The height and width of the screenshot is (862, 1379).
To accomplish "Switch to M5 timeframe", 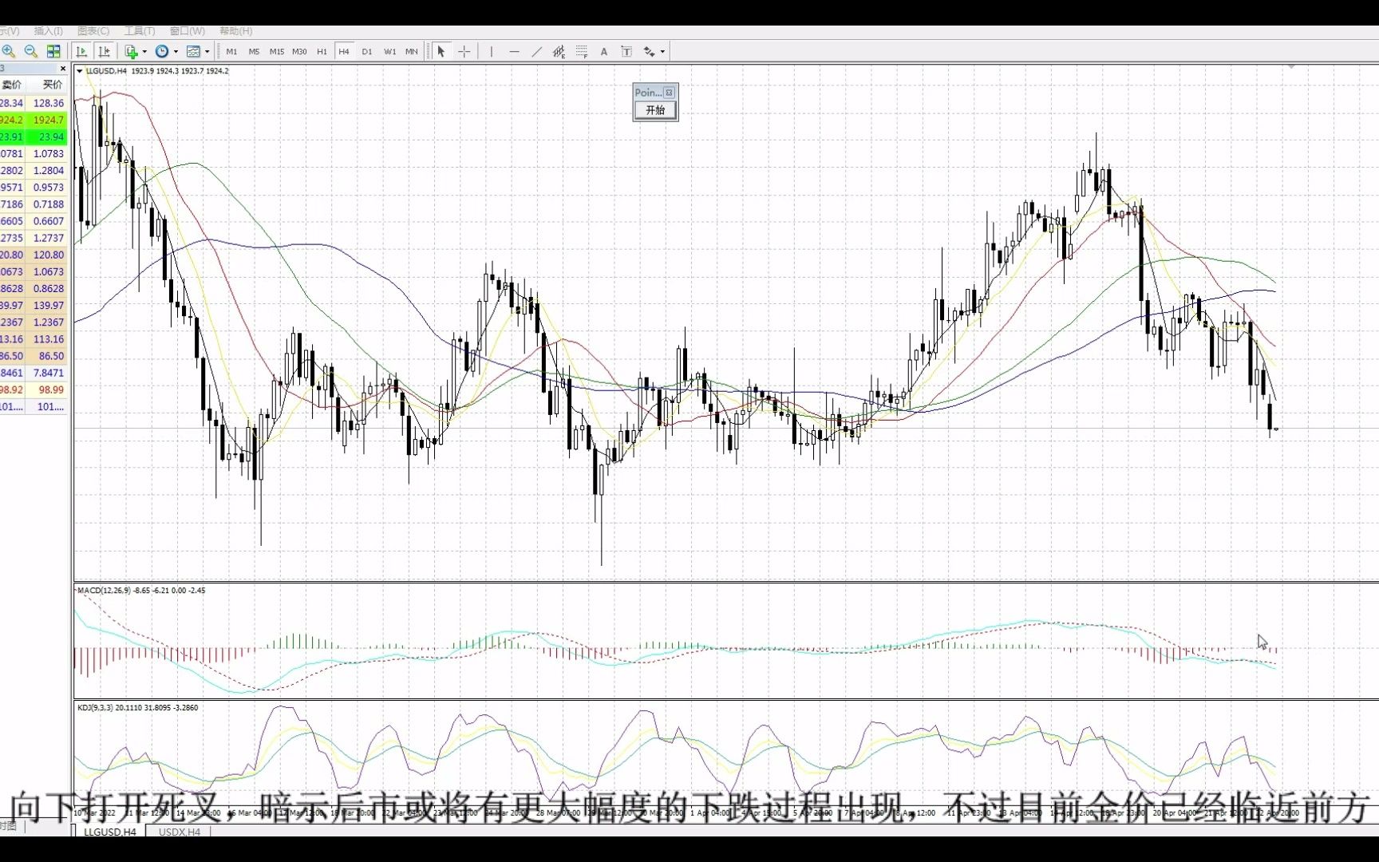I will click(x=254, y=51).
